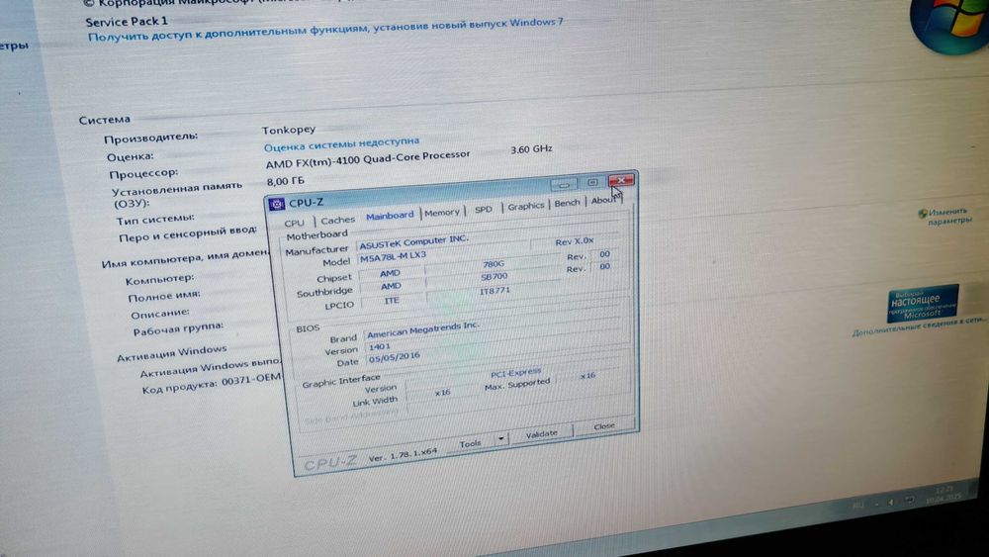Click the manufacturer value Tonkopey
This screenshot has width=989, height=557.
[x=288, y=130]
